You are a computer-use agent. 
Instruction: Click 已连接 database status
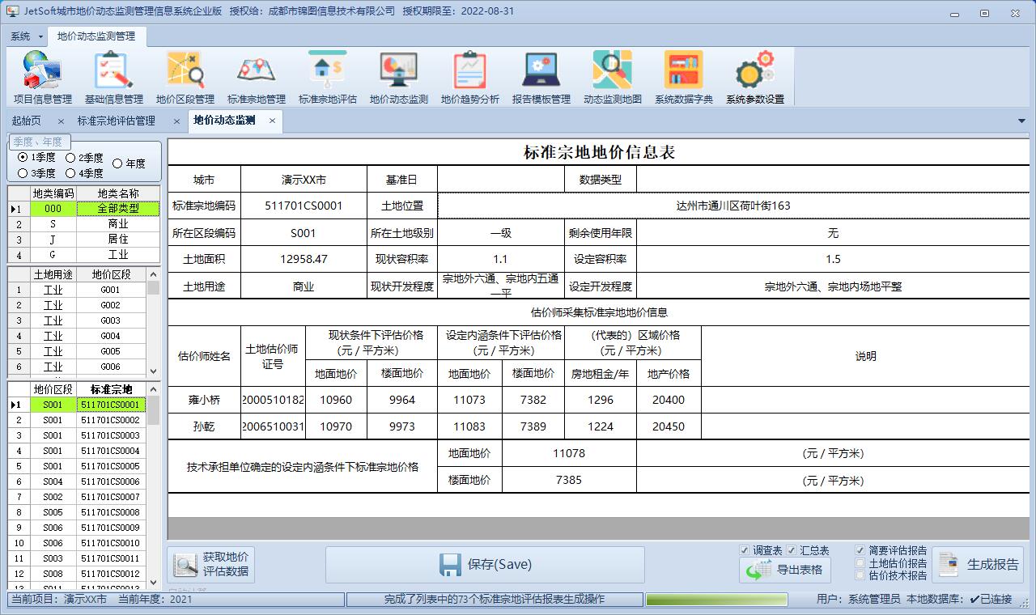pos(990,600)
